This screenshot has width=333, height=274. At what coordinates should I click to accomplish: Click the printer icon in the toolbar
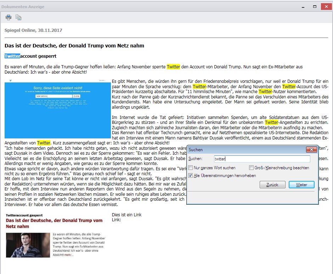9,17
